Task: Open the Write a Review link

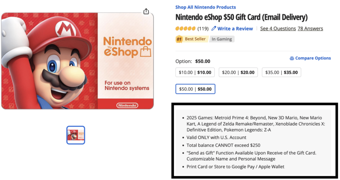Action: click(235, 29)
